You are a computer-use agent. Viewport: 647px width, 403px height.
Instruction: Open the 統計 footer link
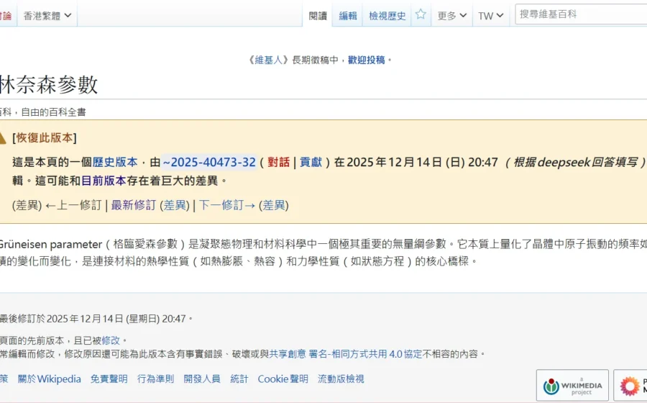[239, 379]
